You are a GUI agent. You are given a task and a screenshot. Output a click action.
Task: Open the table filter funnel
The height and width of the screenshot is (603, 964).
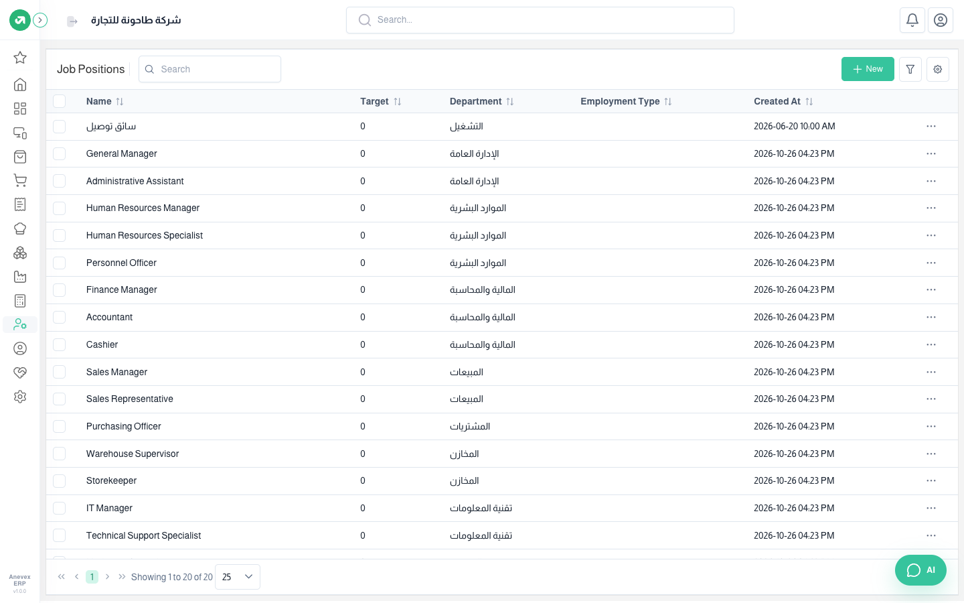(x=910, y=69)
